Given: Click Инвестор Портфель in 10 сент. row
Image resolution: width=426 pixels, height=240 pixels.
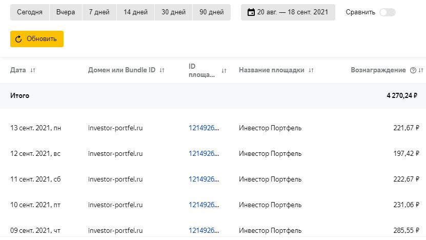Looking at the screenshot, I should 270,205.
